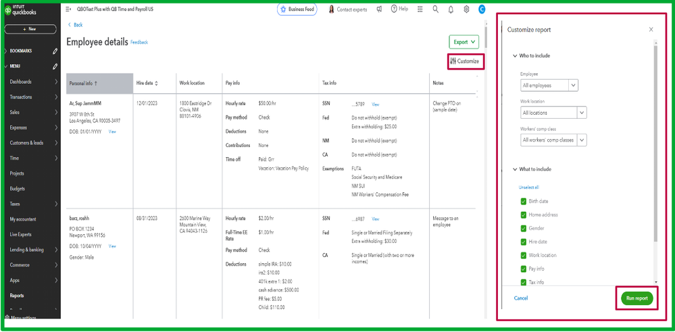
Task: Open the Help question mark icon
Action: 394,9
